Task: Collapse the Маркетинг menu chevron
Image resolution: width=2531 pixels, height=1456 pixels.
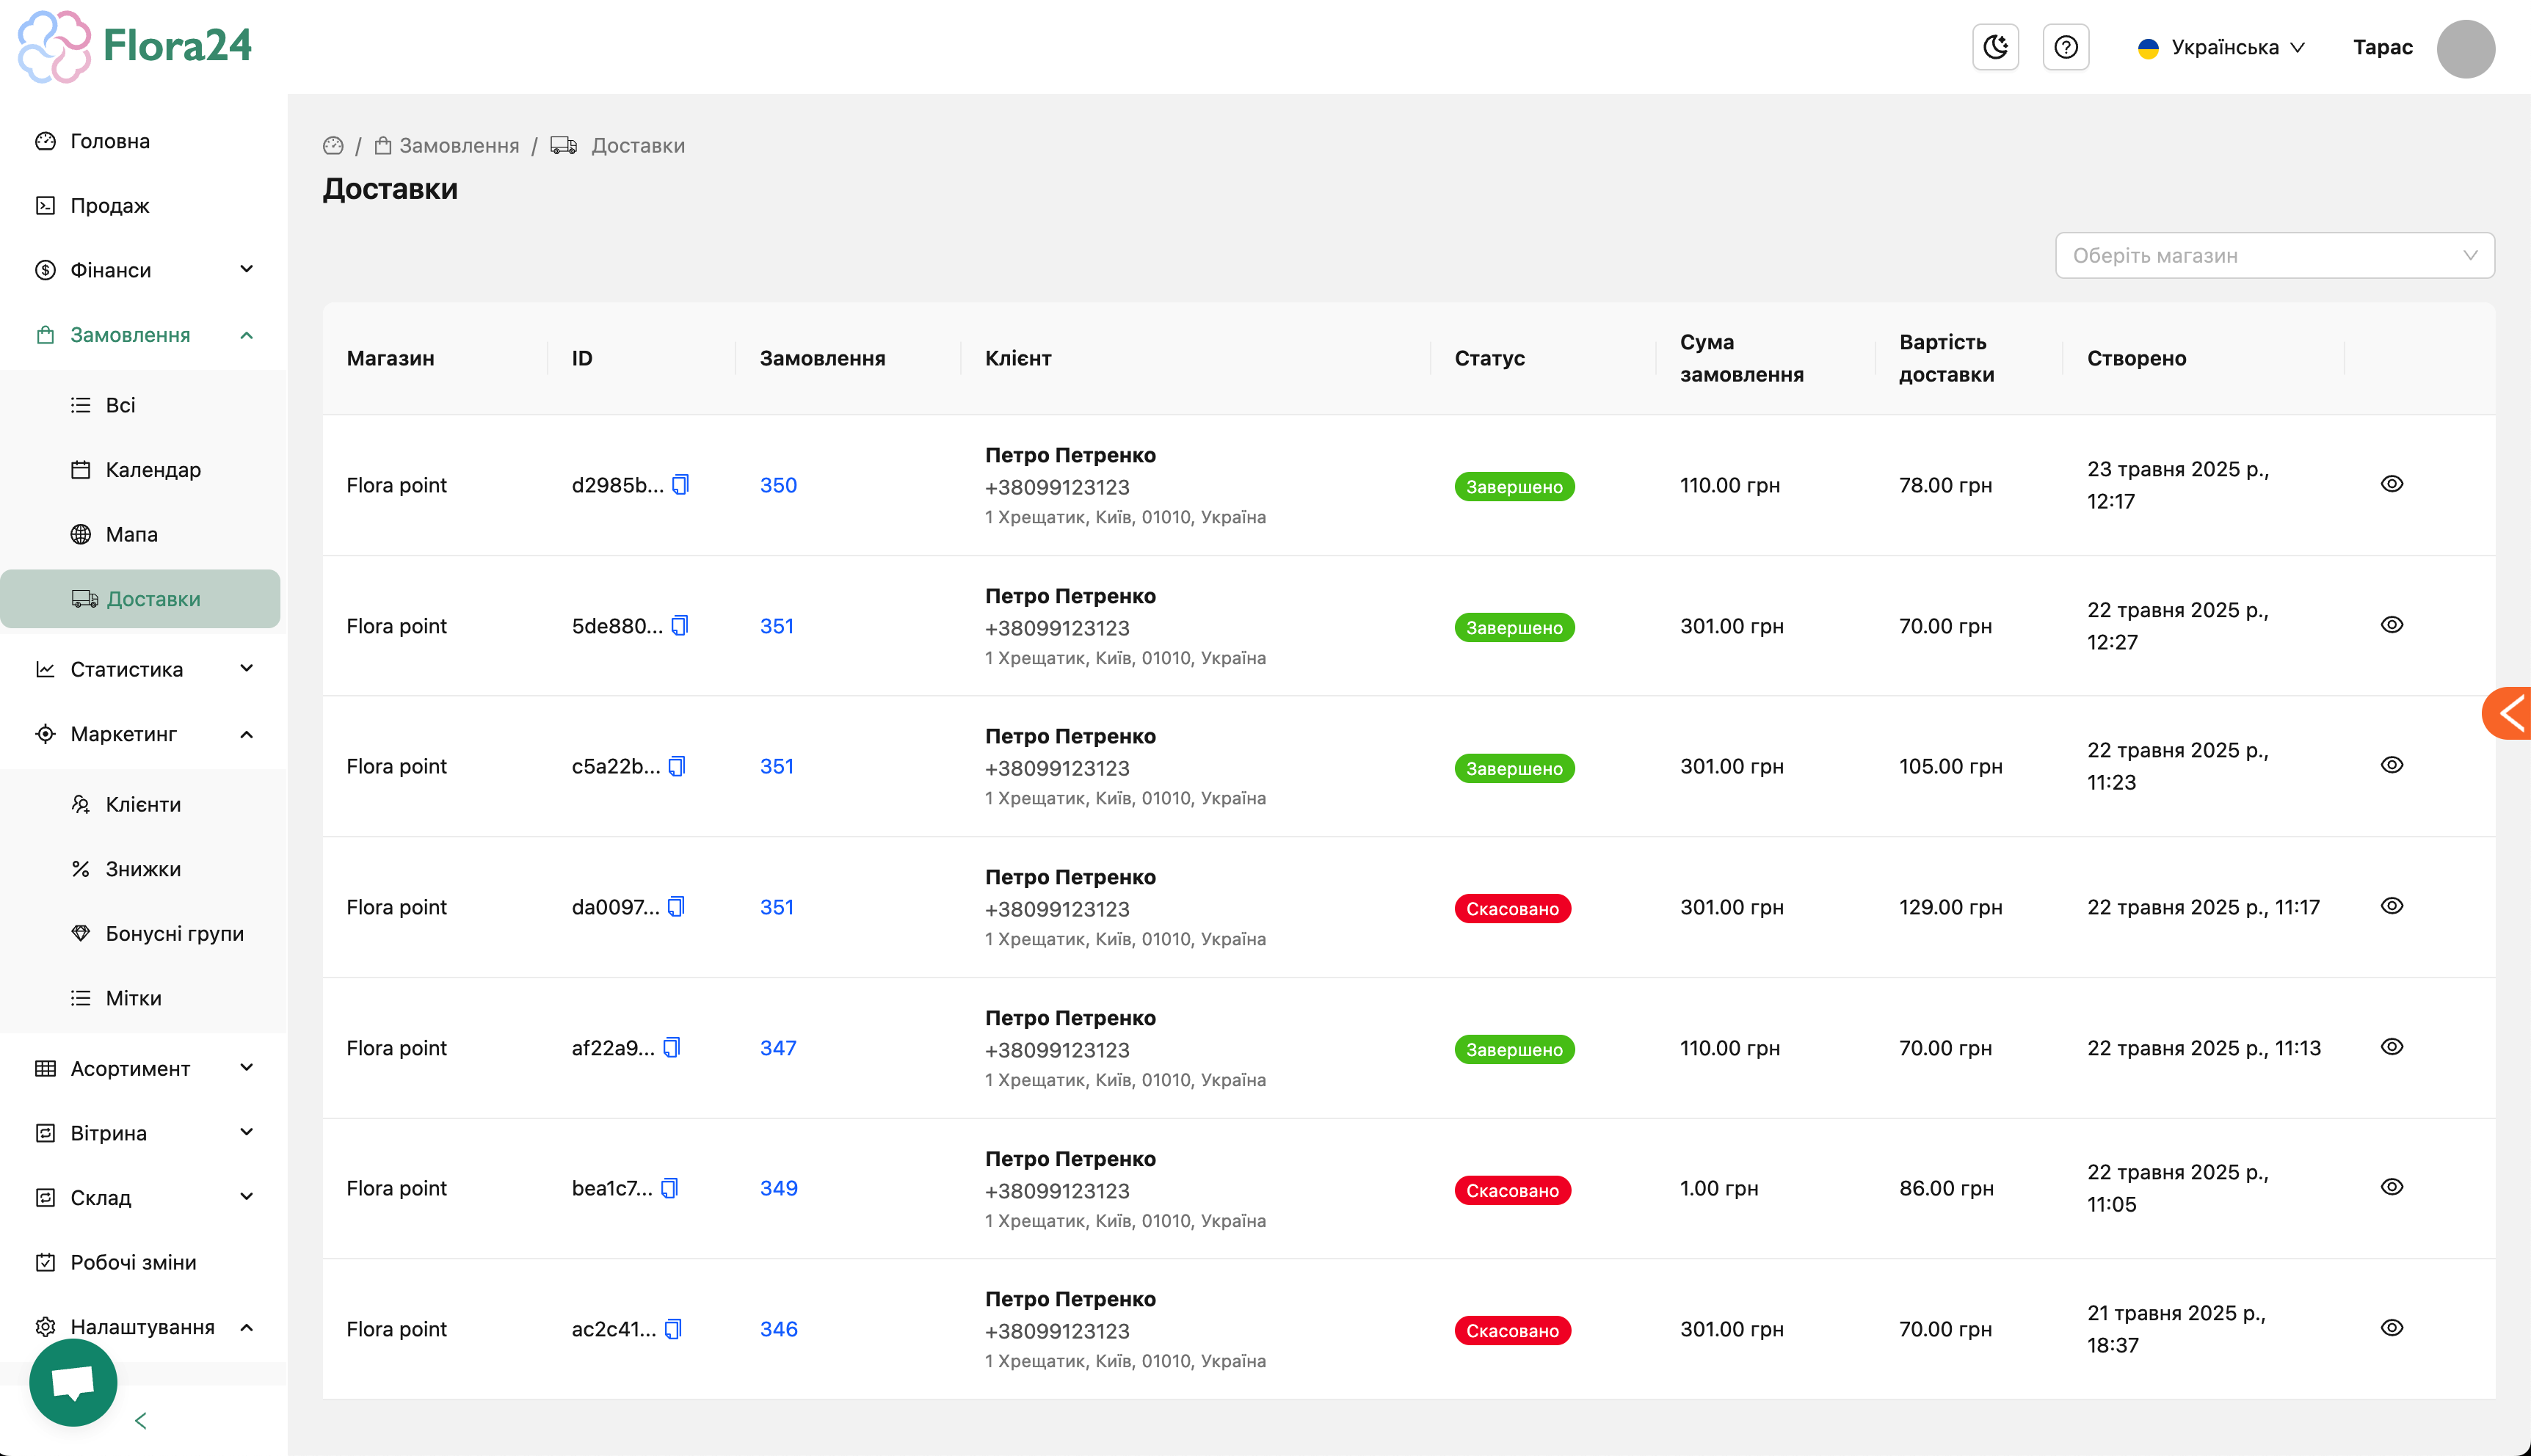Action: [247, 734]
